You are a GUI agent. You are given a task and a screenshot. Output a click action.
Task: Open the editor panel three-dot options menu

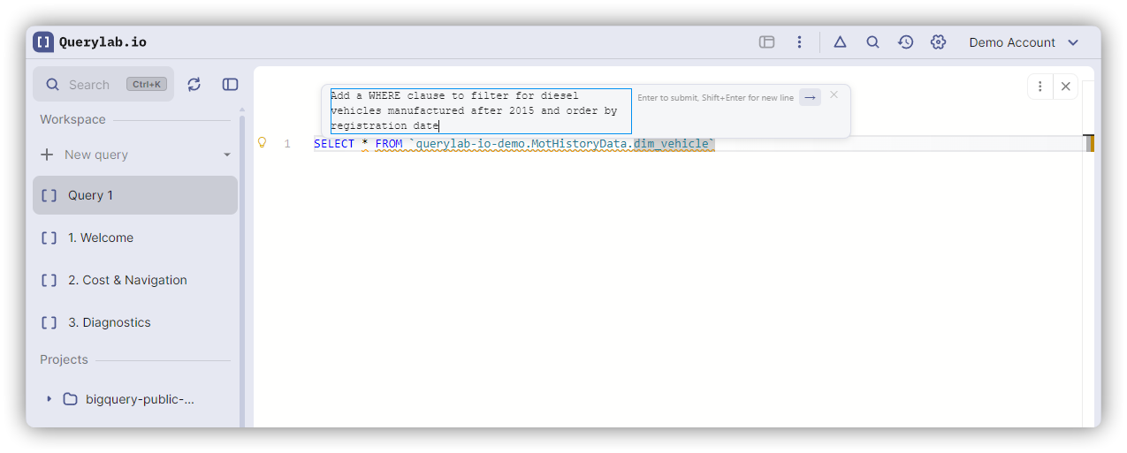[x=1040, y=86]
